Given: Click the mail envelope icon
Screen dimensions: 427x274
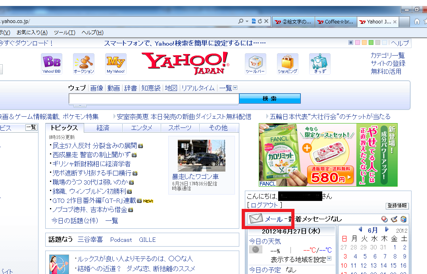Looking at the screenshot, I should [256, 219].
